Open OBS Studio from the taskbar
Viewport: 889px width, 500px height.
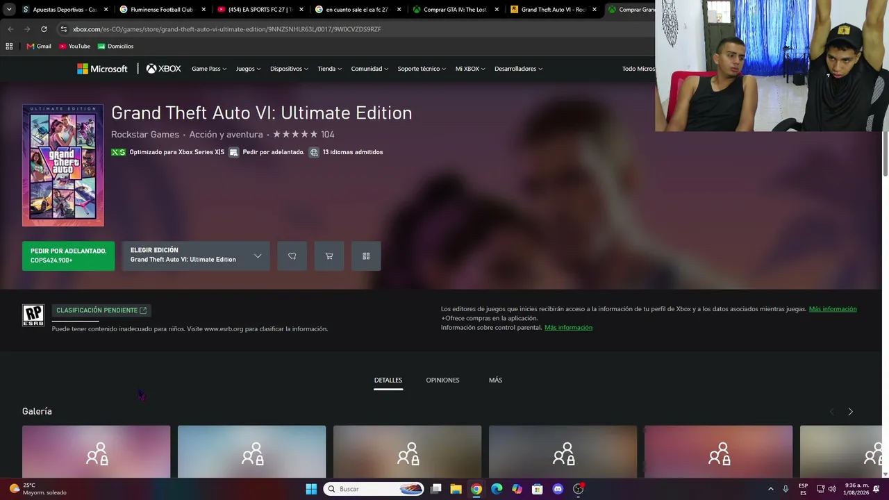[x=578, y=489]
